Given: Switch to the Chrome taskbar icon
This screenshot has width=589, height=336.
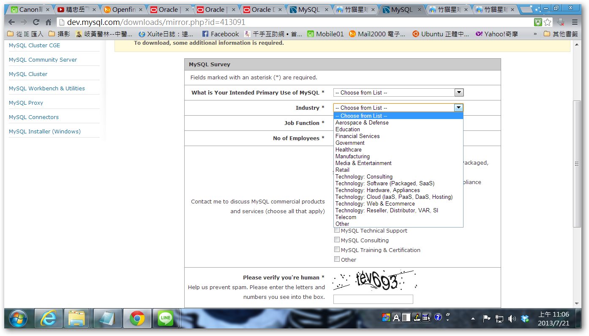Looking at the screenshot, I should 137,318.
